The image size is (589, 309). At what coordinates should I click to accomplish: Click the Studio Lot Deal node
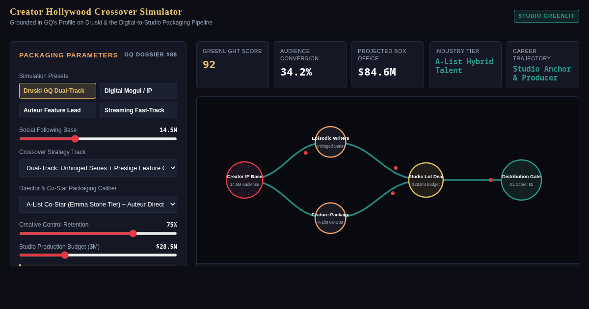coord(426,180)
